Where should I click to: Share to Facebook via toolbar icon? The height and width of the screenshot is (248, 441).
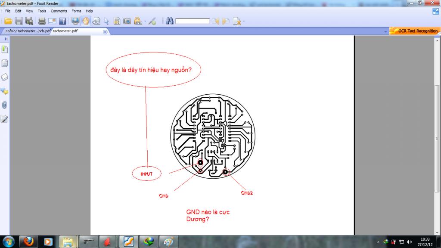[x=62, y=21]
